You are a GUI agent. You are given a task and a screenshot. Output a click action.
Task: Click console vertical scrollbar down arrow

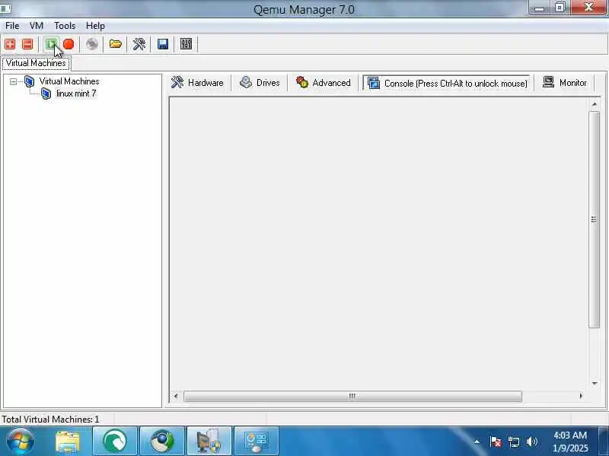pyautogui.click(x=595, y=383)
